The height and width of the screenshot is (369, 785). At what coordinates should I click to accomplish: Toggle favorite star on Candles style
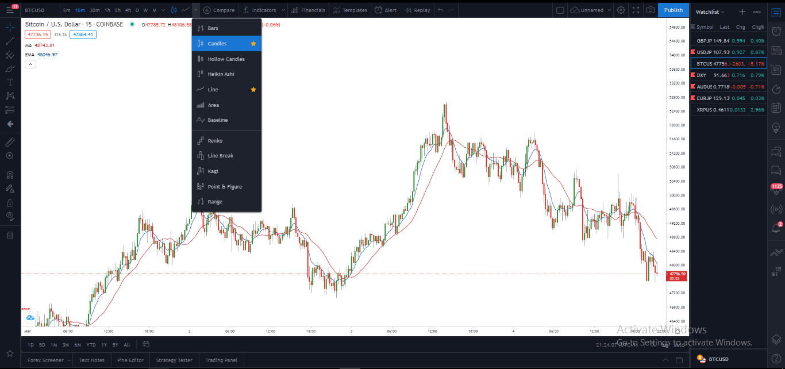[253, 44]
